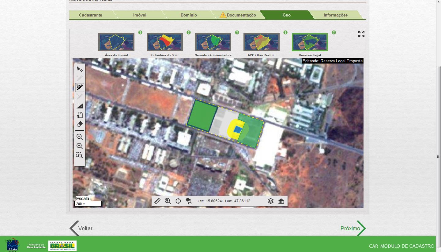Switch to the Imóvel tab
The image size is (441, 252).
[140, 15]
